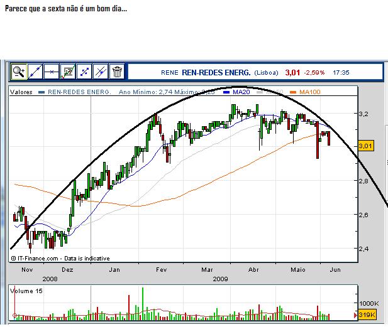This screenshot has height=327, width=388.
Task: Click the REN-REDES ENERG. legend series label
Action: 75,92
